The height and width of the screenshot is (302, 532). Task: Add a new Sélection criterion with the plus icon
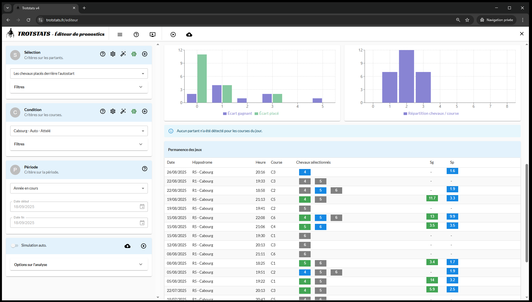145,54
